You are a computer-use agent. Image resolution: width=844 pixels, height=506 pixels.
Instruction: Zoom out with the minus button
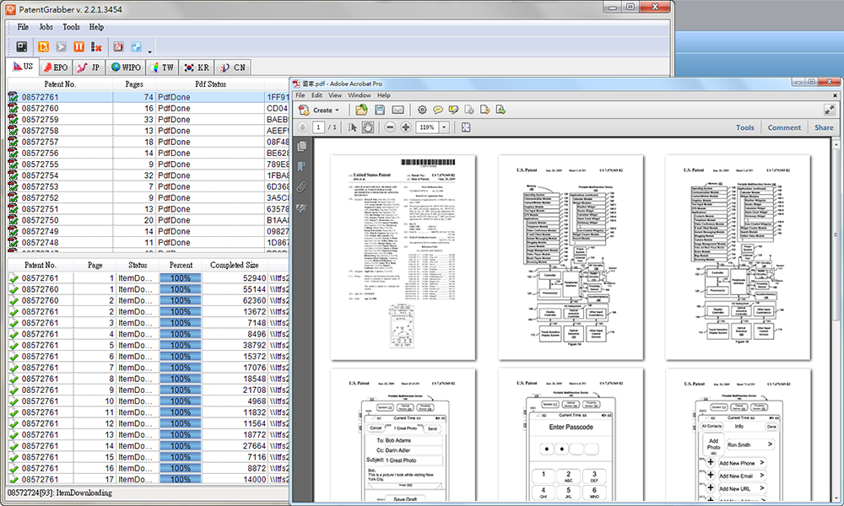390,127
